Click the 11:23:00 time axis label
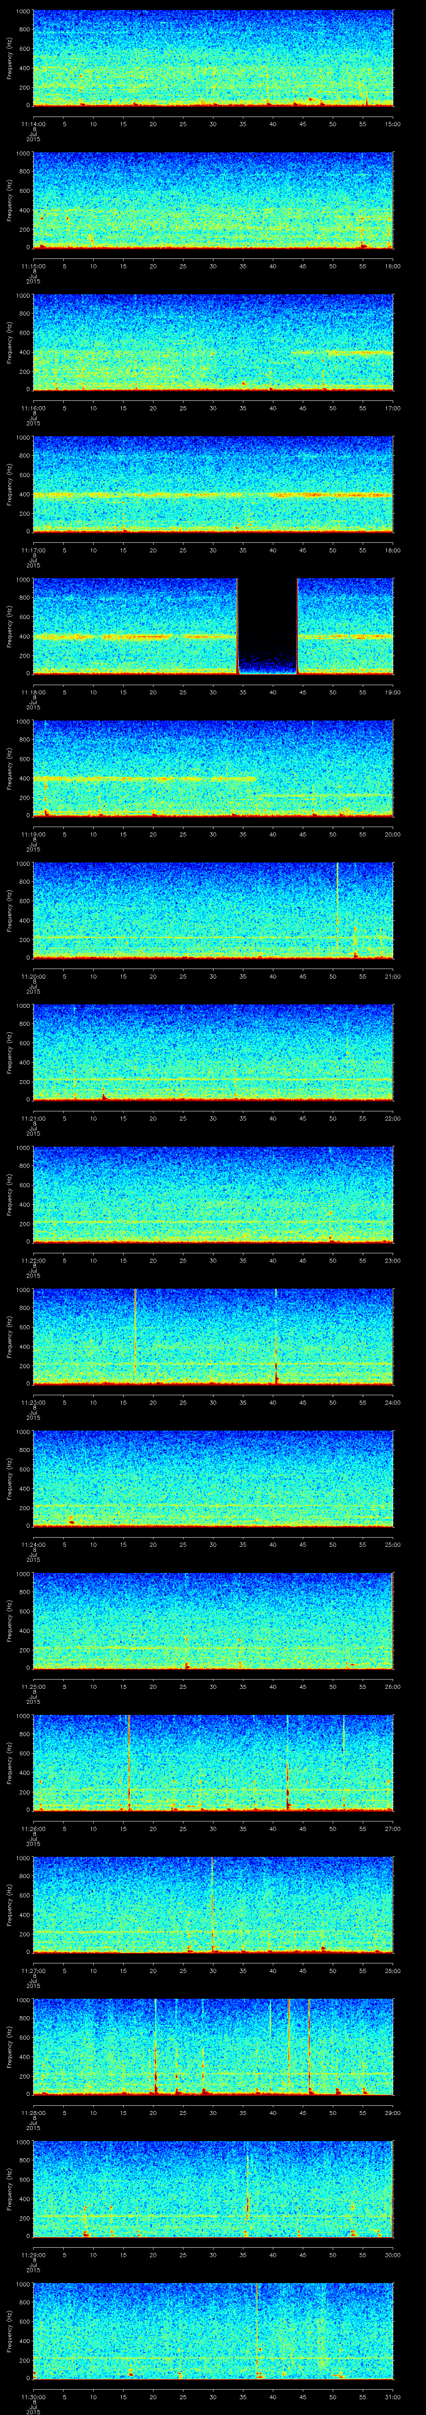 point(34,1401)
